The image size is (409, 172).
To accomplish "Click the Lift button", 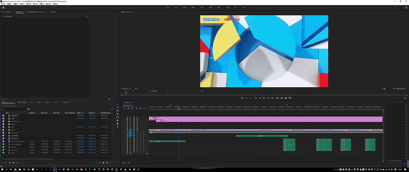I will point(277,98).
